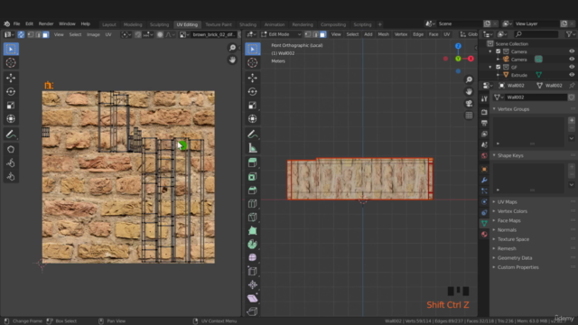Select the Extrude Region tool
The height and width of the screenshot is (325, 578).
coord(253,162)
